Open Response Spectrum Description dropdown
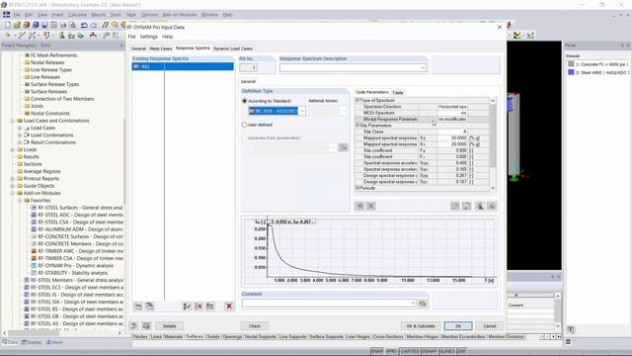 pos(423,68)
